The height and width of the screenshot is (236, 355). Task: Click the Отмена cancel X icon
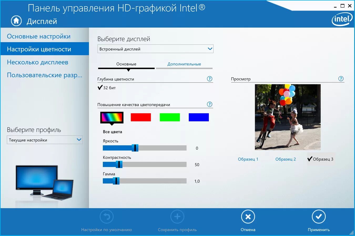[248, 217]
